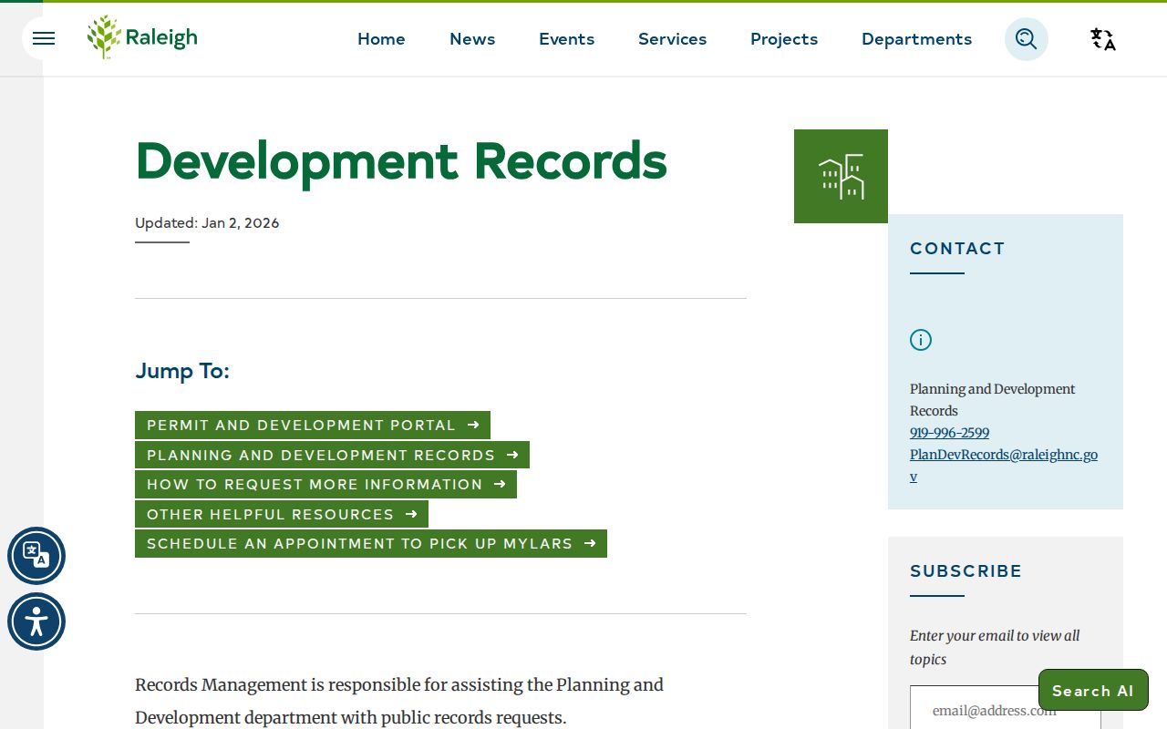This screenshot has width=1167, height=729.
Task: Click the green buildings icon
Action: pos(841,176)
